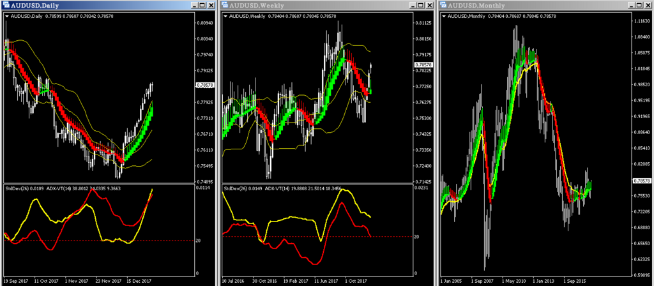Click the 19 Sep 2017 date on Daily axis

pos(16,281)
